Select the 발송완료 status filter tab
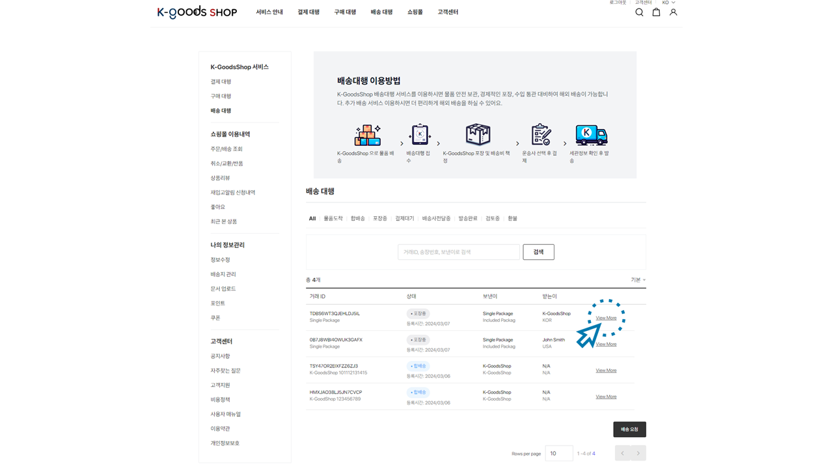833x469 pixels. pos(467,219)
